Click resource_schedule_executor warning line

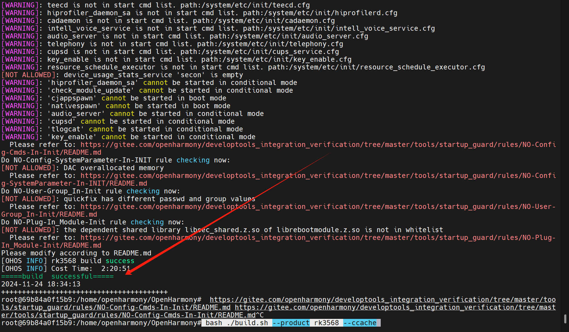[243, 67]
